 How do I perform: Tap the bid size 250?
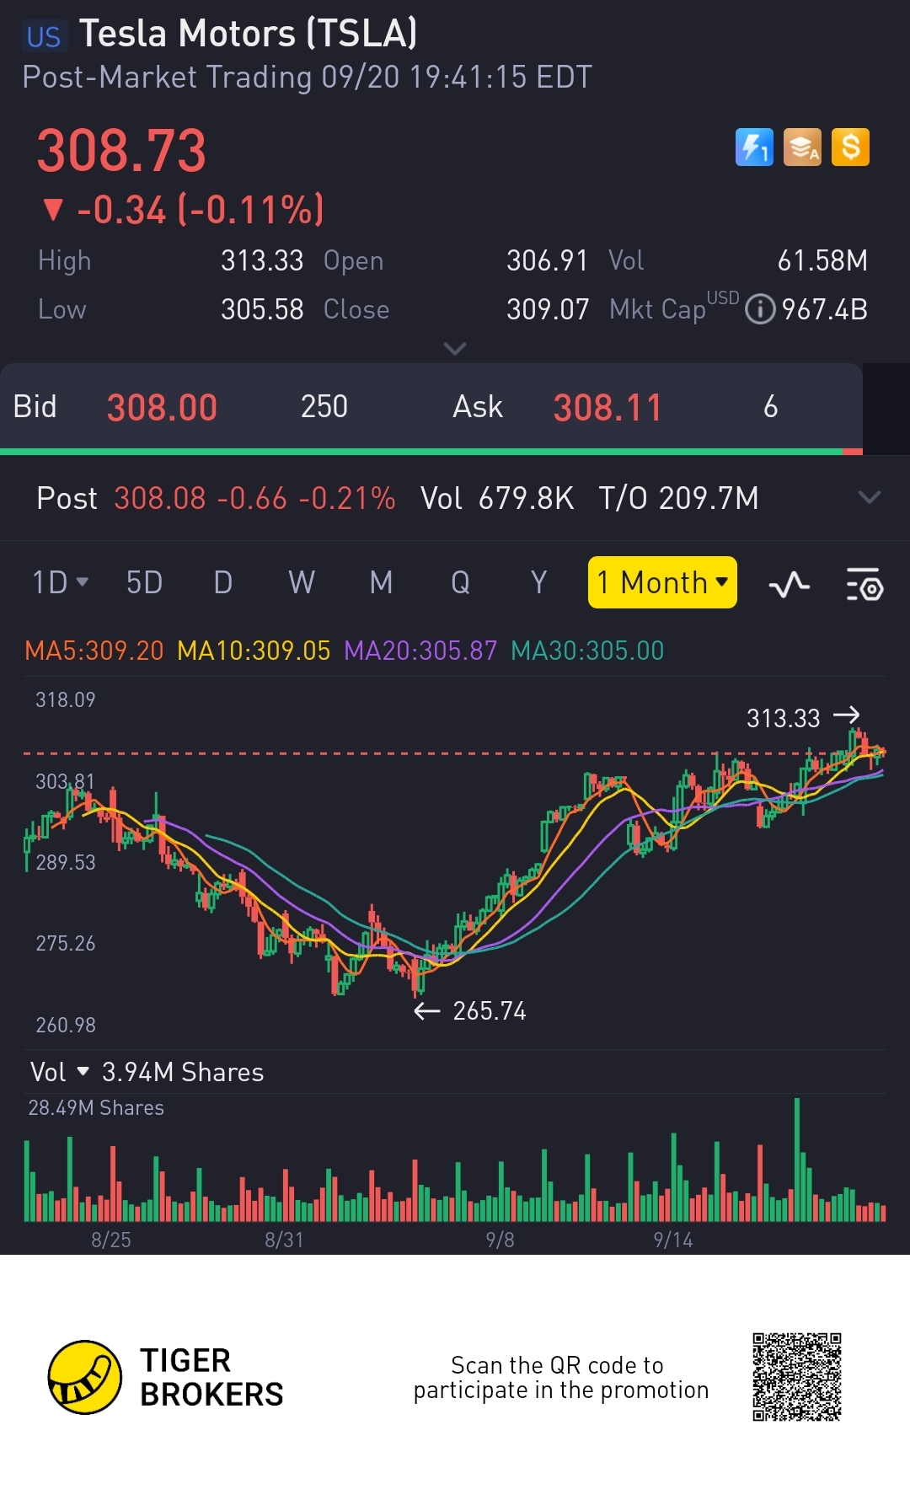pyautogui.click(x=324, y=407)
